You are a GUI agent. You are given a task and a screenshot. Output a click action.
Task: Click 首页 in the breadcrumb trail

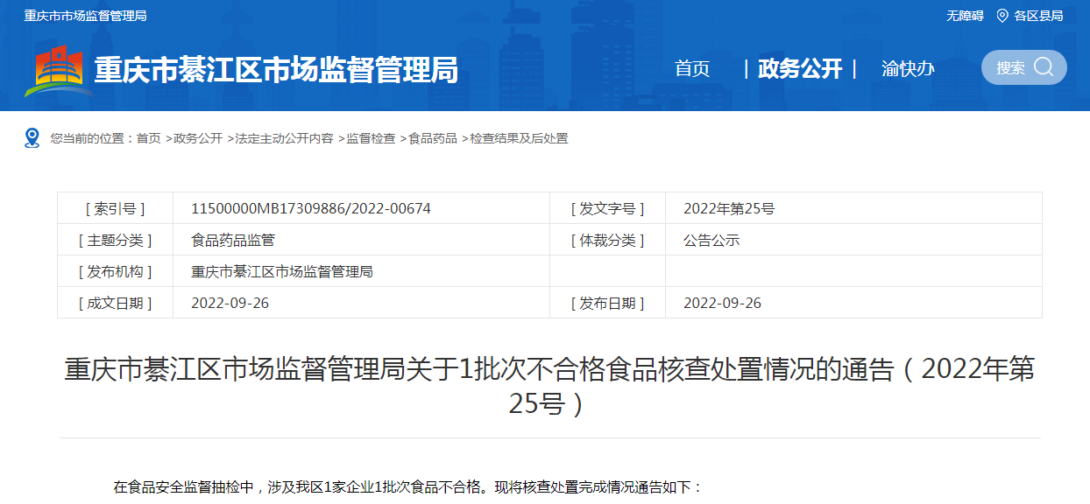pyautogui.click(x=149, y=138)
